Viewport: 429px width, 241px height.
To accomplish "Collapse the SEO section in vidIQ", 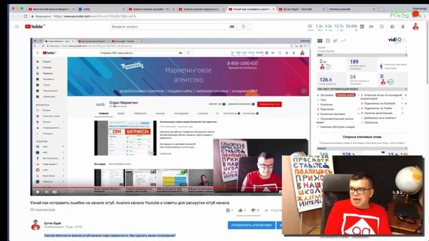I will point(406,55).
